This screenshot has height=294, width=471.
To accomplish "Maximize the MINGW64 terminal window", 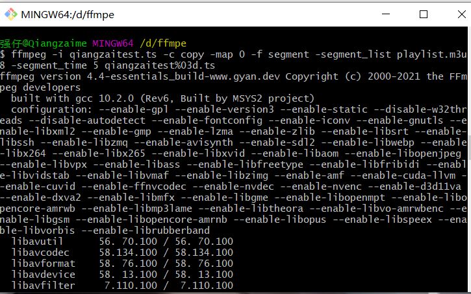I will point(423,14).
